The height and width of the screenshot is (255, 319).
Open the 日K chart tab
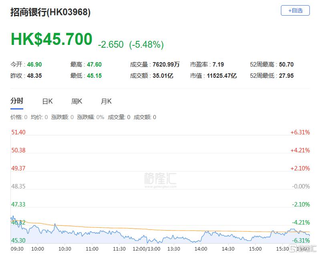coord(47,101)
